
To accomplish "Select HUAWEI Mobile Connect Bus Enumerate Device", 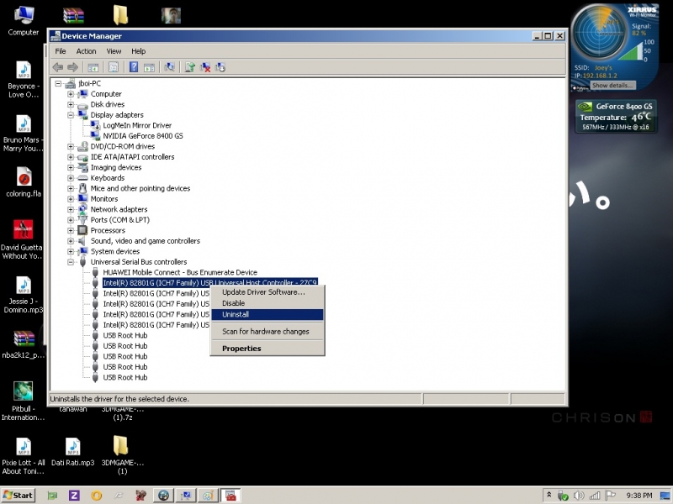I will click(179, 272).
